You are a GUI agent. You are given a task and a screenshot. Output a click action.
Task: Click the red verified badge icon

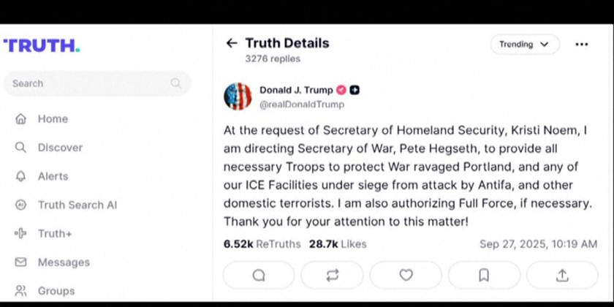click(341, 90)
